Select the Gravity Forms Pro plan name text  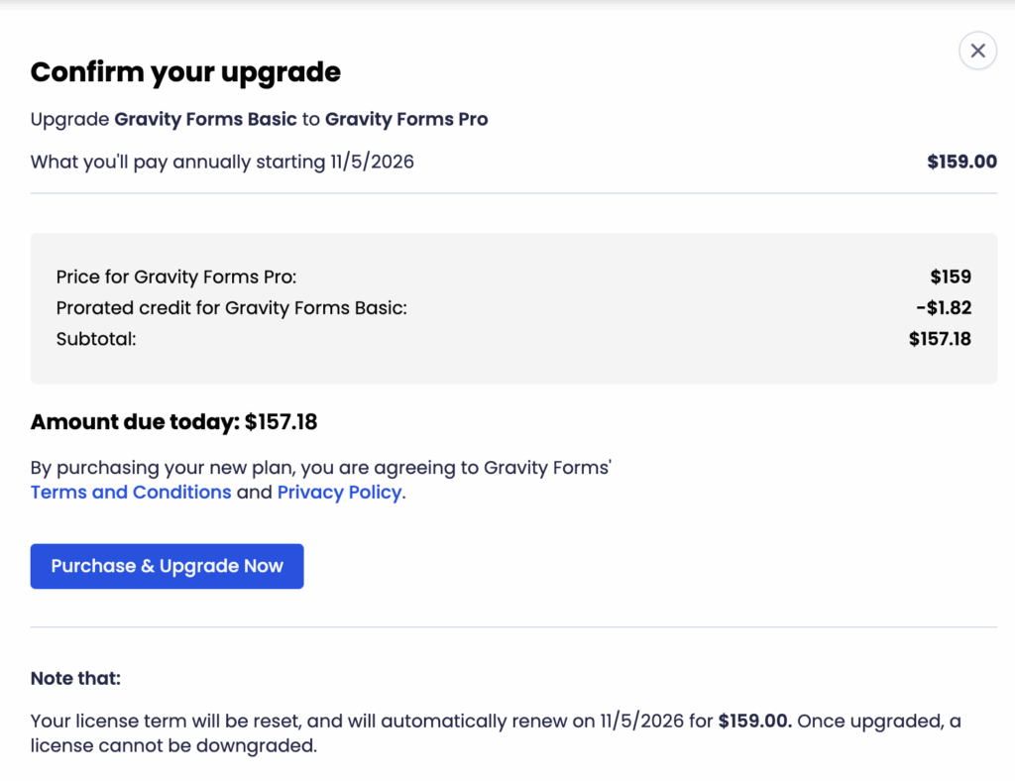[405, 119]
